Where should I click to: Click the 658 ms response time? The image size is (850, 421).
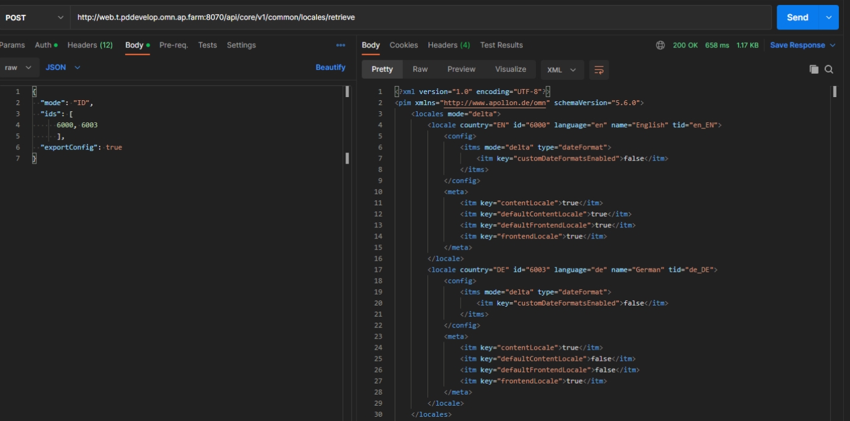click(717, 45)
